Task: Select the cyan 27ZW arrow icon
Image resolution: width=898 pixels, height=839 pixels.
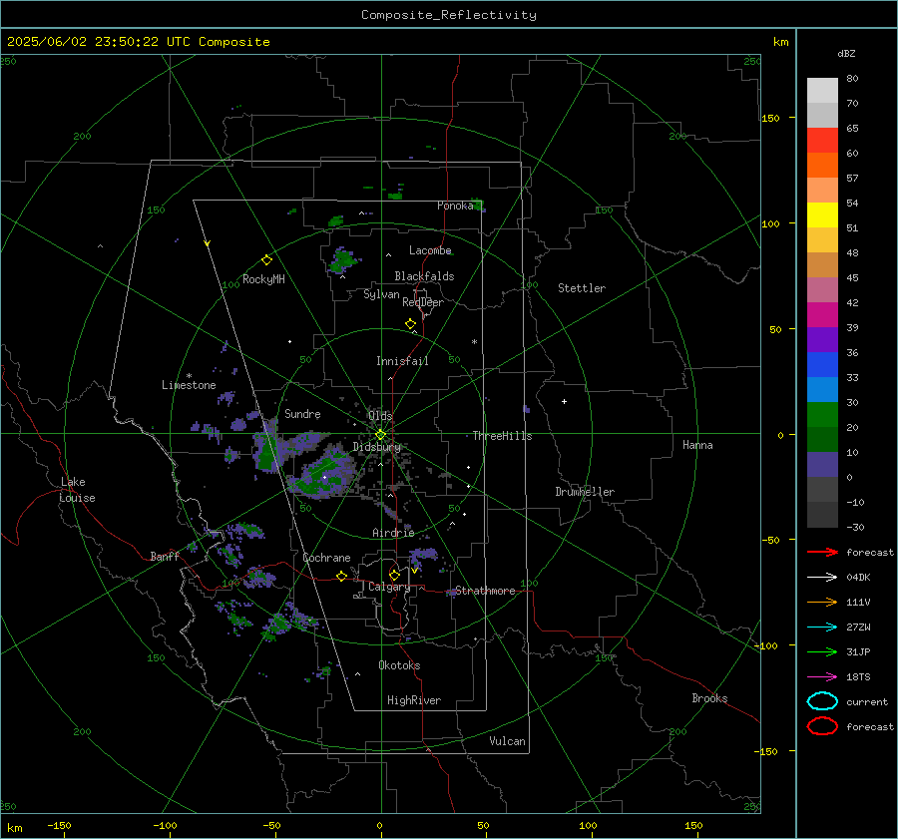Action: coord(822,627)
